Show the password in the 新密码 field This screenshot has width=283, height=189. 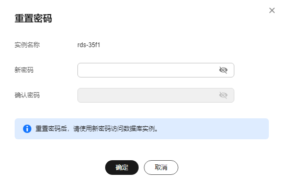[223, 70]
